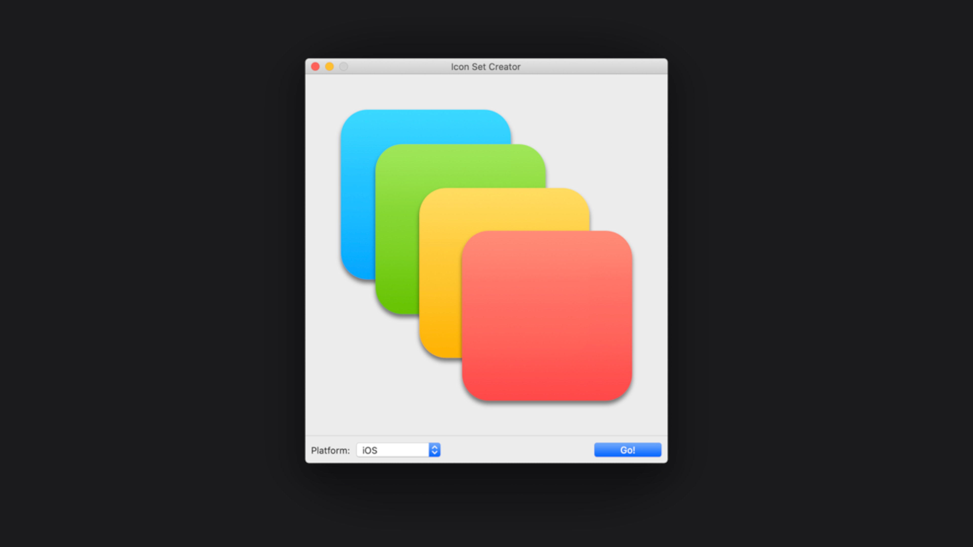Click the grayed-out zoom window button

coord(343,67)
